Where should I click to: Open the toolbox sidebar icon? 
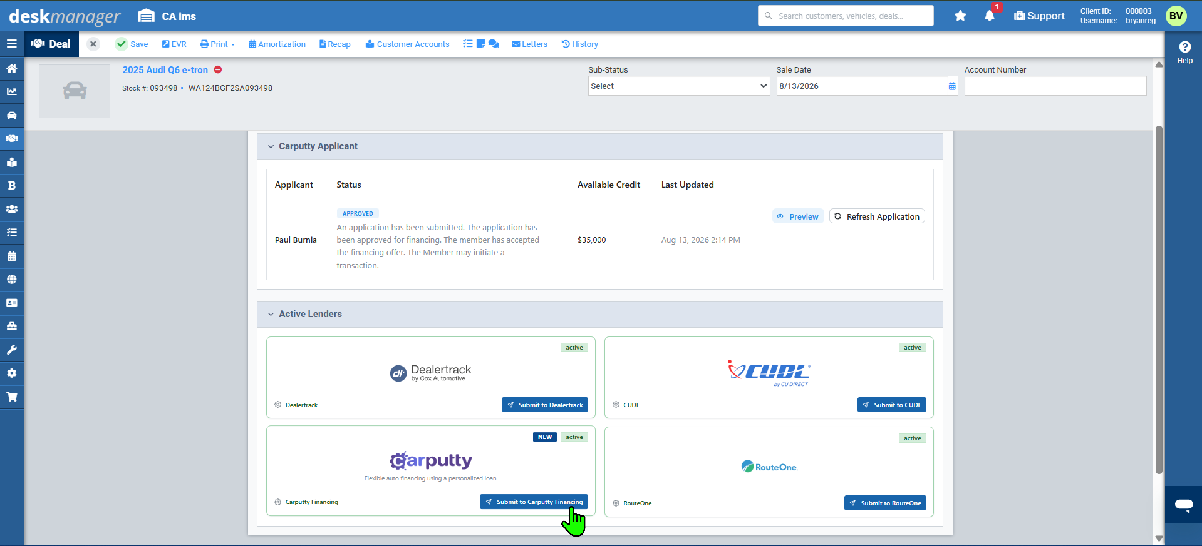[11, 326]
